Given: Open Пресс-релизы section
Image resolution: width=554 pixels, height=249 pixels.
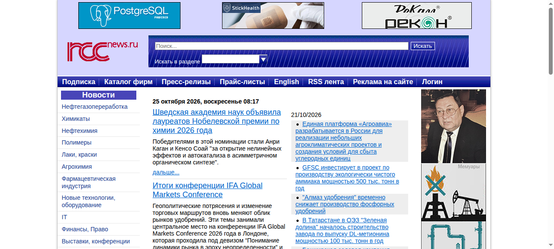Looking at the screenshot, I should tap(186, 82).
